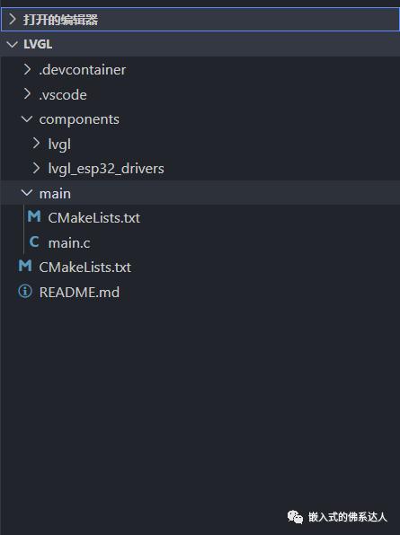Image resolution: width=400 pixels, height=535 pixels.
Task: Click the info icon beside README.md
Action: [25, 292]
